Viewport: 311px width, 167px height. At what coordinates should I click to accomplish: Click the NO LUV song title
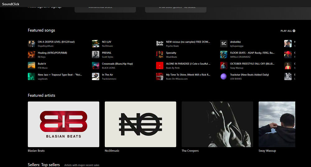point(106,42)
